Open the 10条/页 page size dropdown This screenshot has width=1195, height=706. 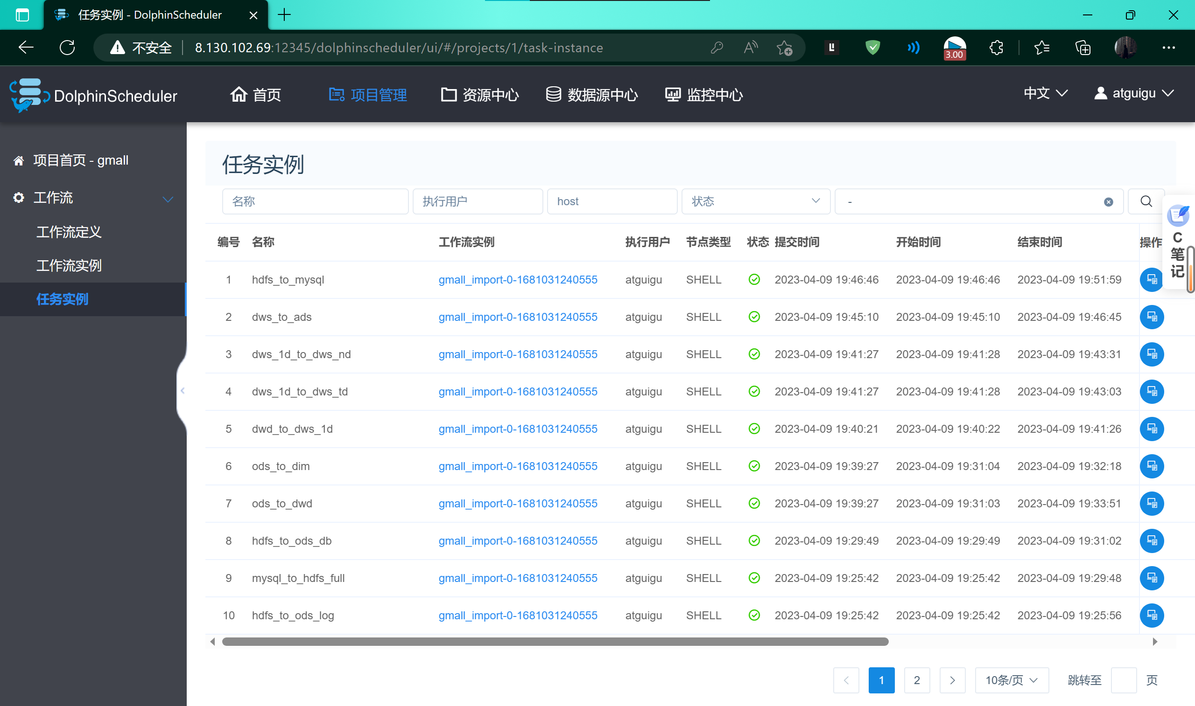pyautogui.click(x=1011, y=680)
